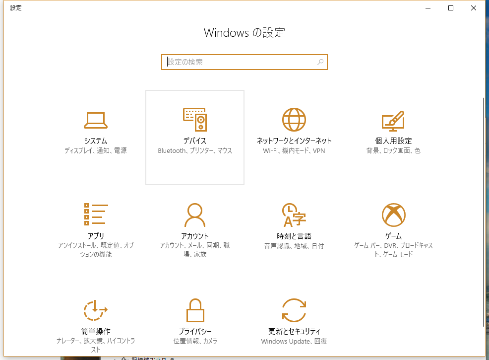
Task: Click 'Windows Update、回復' description text
Action: click(294, 341)
